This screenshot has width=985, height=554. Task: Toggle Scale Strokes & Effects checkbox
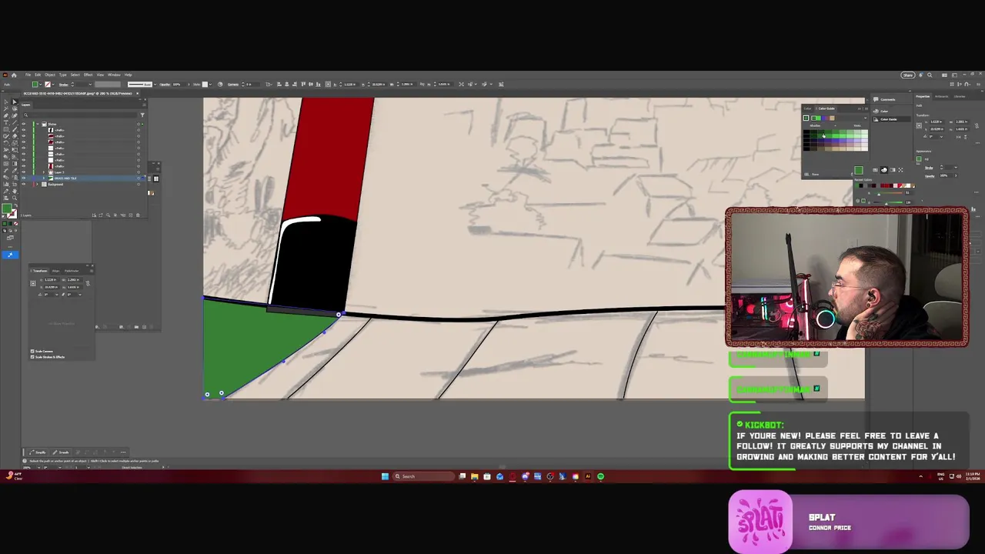pyautogui.click(x=32, y=357)
